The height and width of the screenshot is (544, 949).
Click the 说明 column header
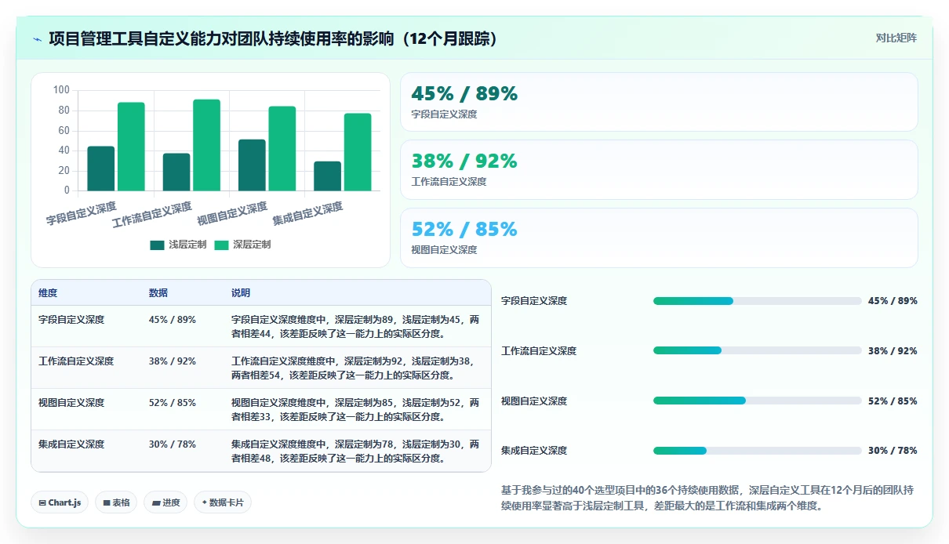241,293
